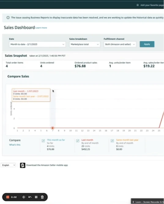This screenshot has width=164, height=204.
Task: Delete the recording with the trash icon
Action: tap(42, 197)
